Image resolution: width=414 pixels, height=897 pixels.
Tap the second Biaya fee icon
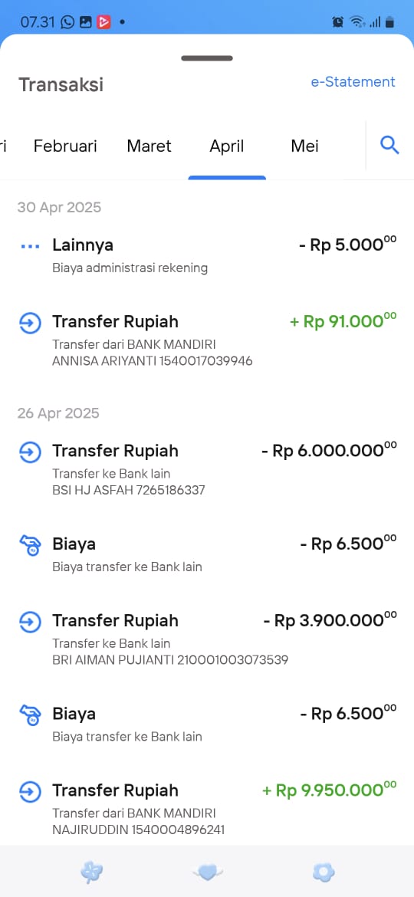click(x=30, y=715)
